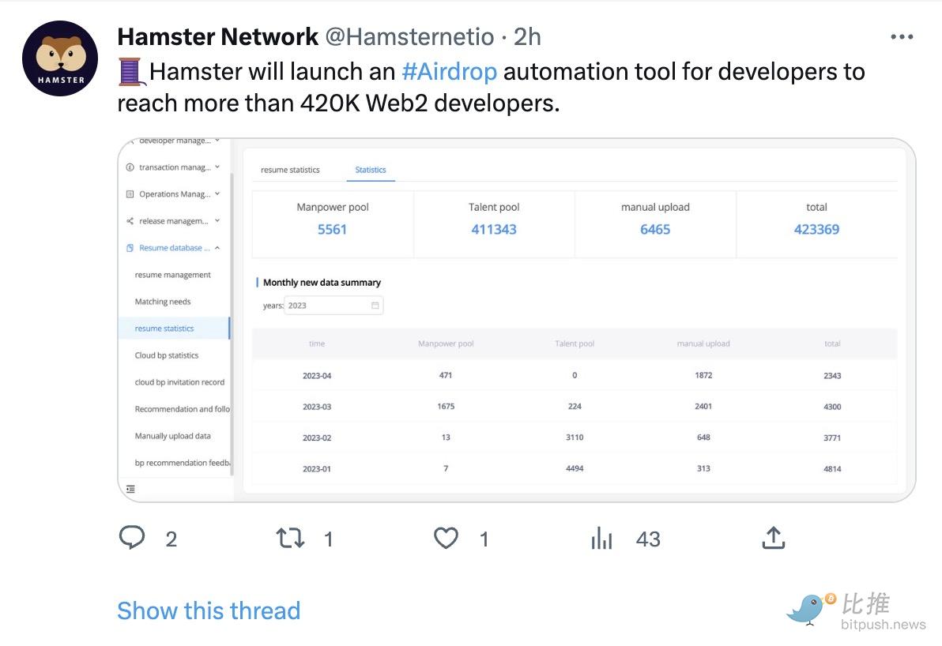This screenshot has height=646, width=942.
Task: Click the years 2023 input field
Action: 326,306
